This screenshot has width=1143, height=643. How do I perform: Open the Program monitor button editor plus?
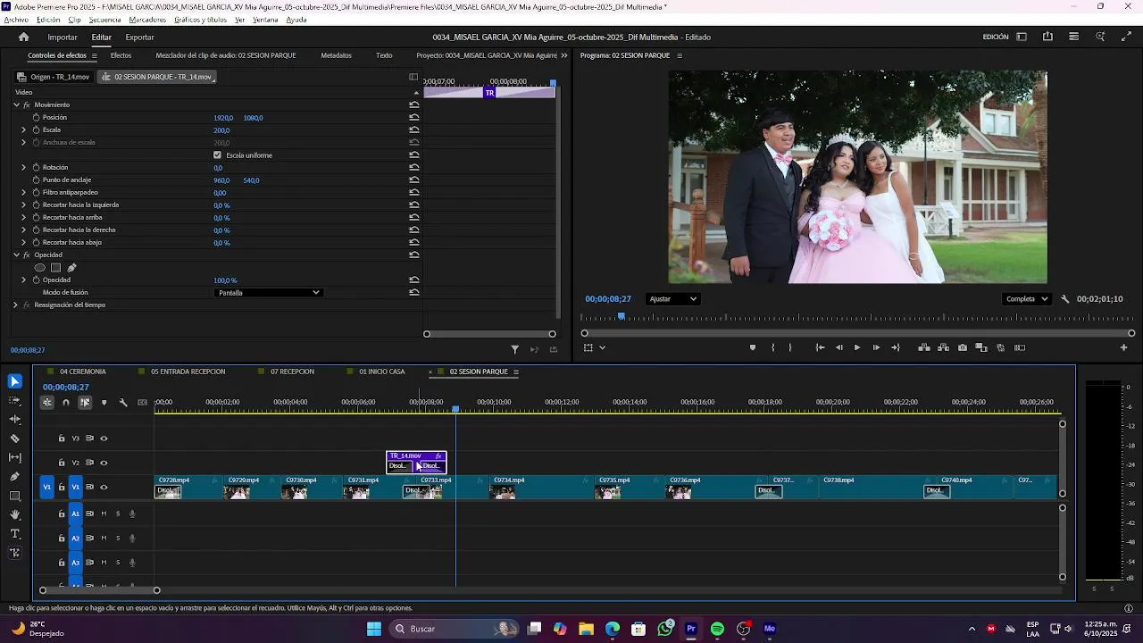coord(1123,347)
